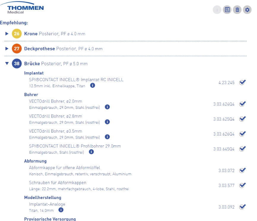This screenshot has width=257, height=221.
Task: Click yellow tooth 26 badge
Action: [x=17, y=34]
